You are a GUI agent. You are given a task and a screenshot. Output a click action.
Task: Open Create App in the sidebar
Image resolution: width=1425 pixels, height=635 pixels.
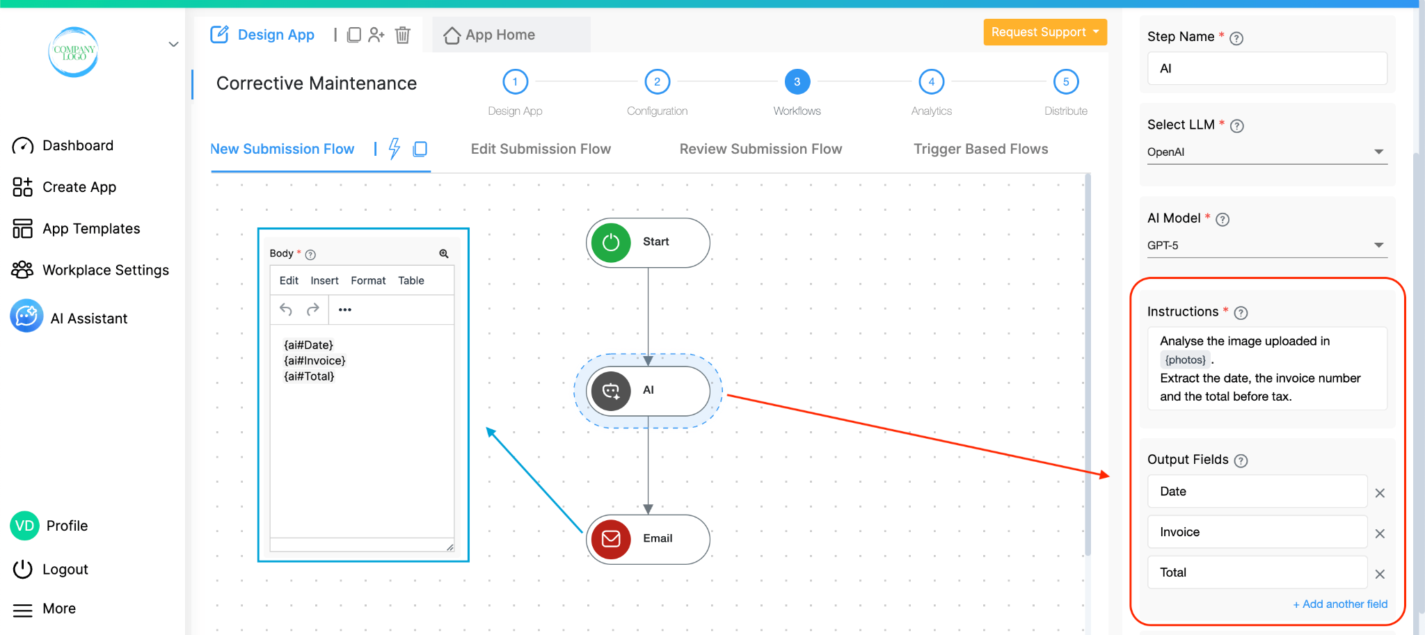pyautogui.click(x=65, y=187)
